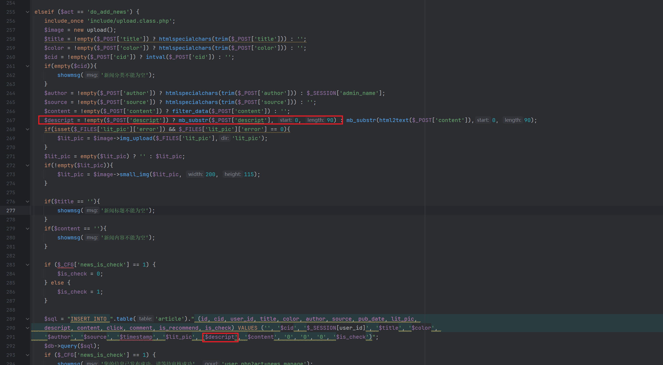Collapse the second news_is_check block at line 293
Viewport: 663px width, 365px height.
(x=27, y=355)
